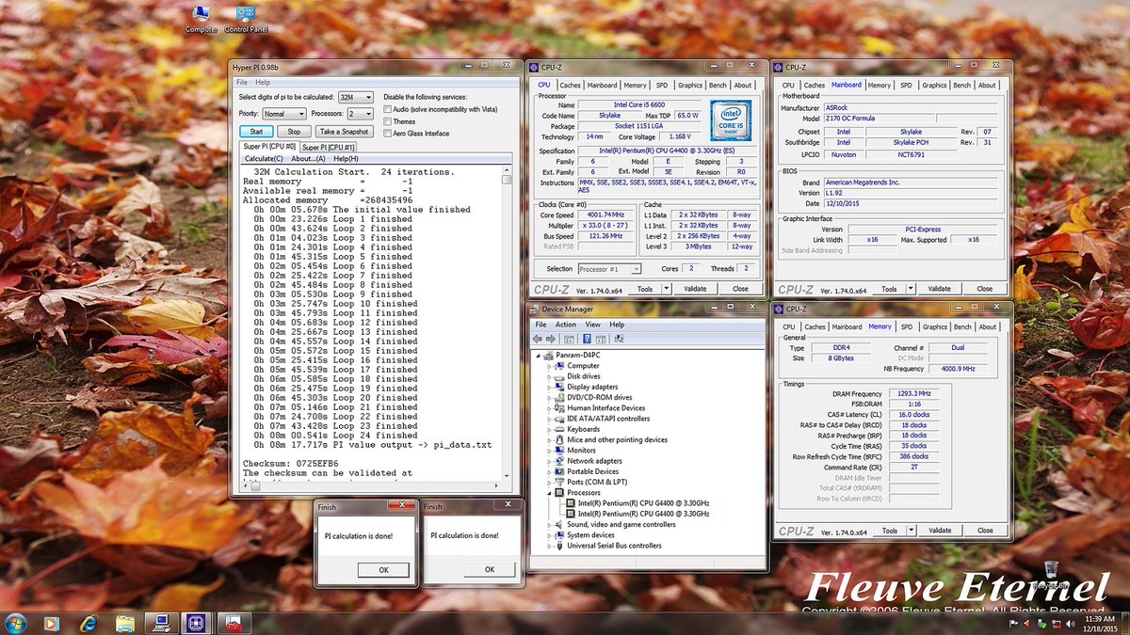The width and height of the screenshot is (1130, 635).
Task: Select the Ports (COM & LPT) tree entry
Action: (598, 483)
